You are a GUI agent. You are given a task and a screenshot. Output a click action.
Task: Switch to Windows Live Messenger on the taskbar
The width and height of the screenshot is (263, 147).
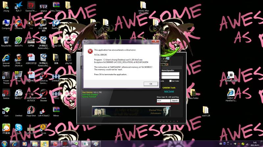[45, 144]
